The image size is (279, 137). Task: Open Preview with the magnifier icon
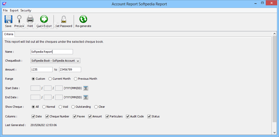tap(19, 19)
